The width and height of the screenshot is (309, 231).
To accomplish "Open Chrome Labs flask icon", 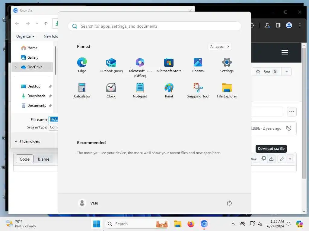I will [267, 25].
